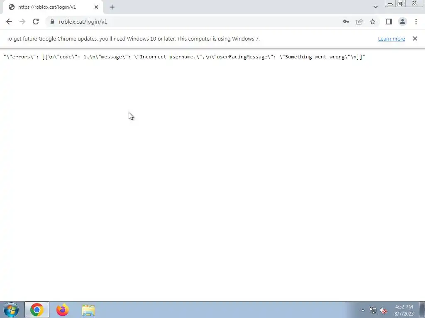Select the https://roblox.cat/login/v1 tab
Image resolution: width=425 pixels, height=318 pixels.
click(x=53, y=7)
